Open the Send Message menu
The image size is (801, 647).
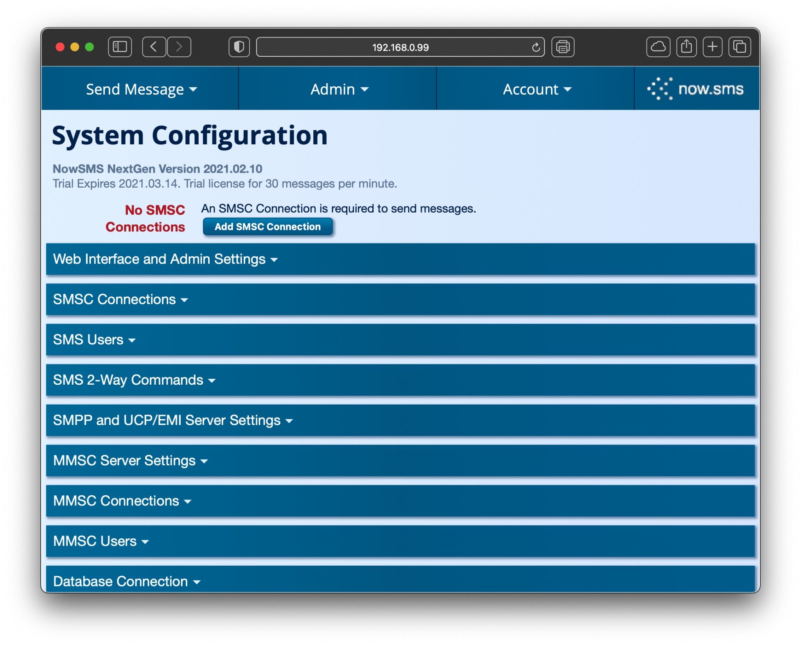point(141,89)
